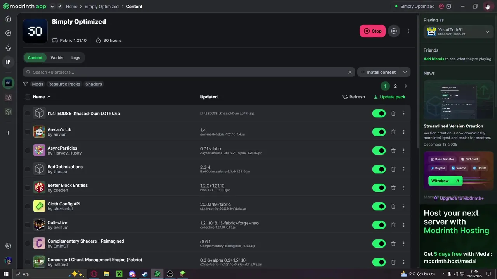Open more options for Complementary Shaders - Reimagined
Screen dimensions: 497x279
point(403,244)
